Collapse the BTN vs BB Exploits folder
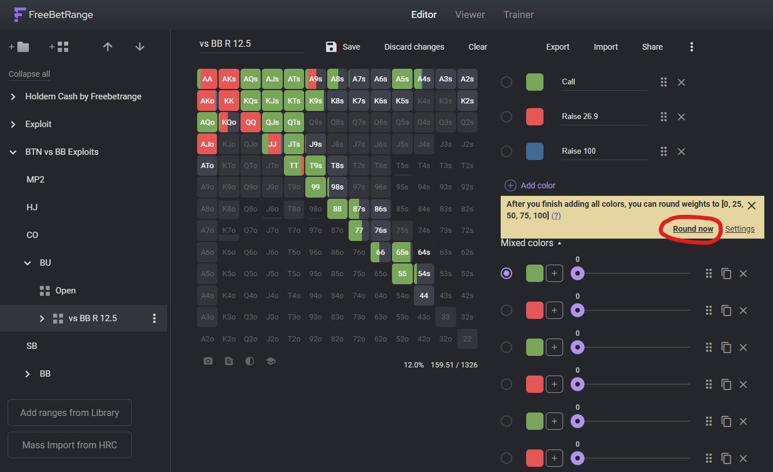Viewport: 773px width, 472px height. (13, 152)
